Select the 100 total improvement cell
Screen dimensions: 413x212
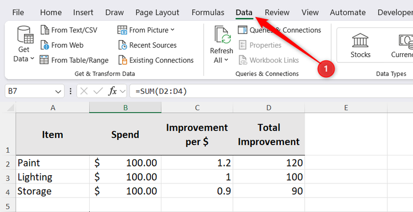pyautogui.click(x=269, y=176)
